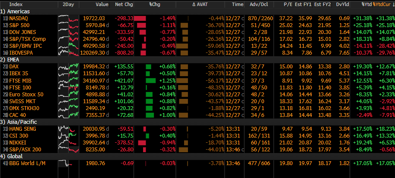
Task: Open the BBG World L/M index
Action: click(27, 163)
